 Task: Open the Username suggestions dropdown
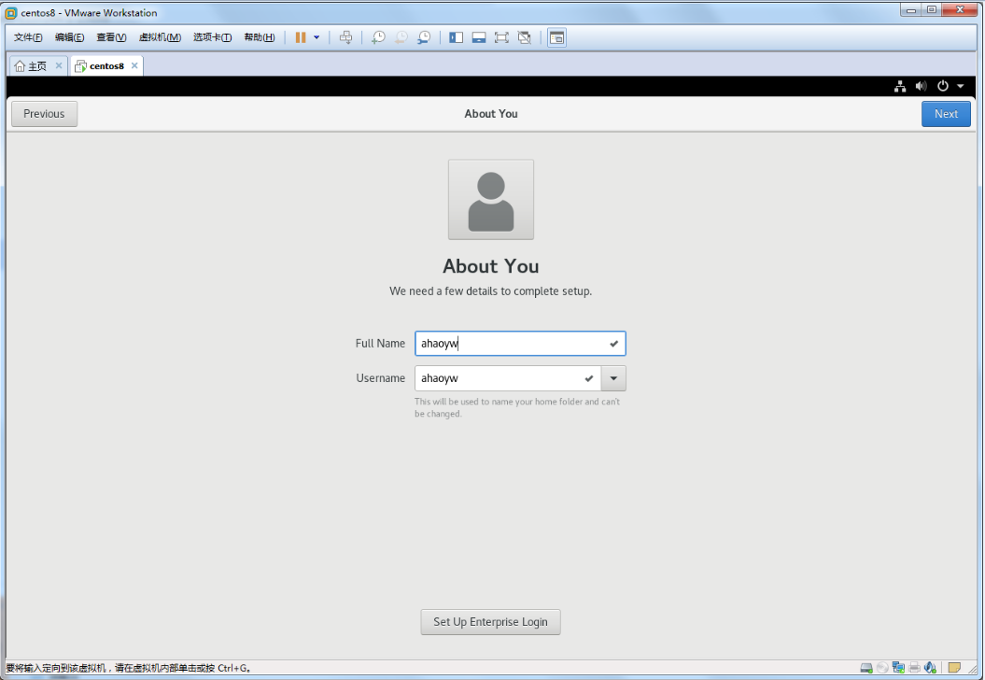pos(613,378)
